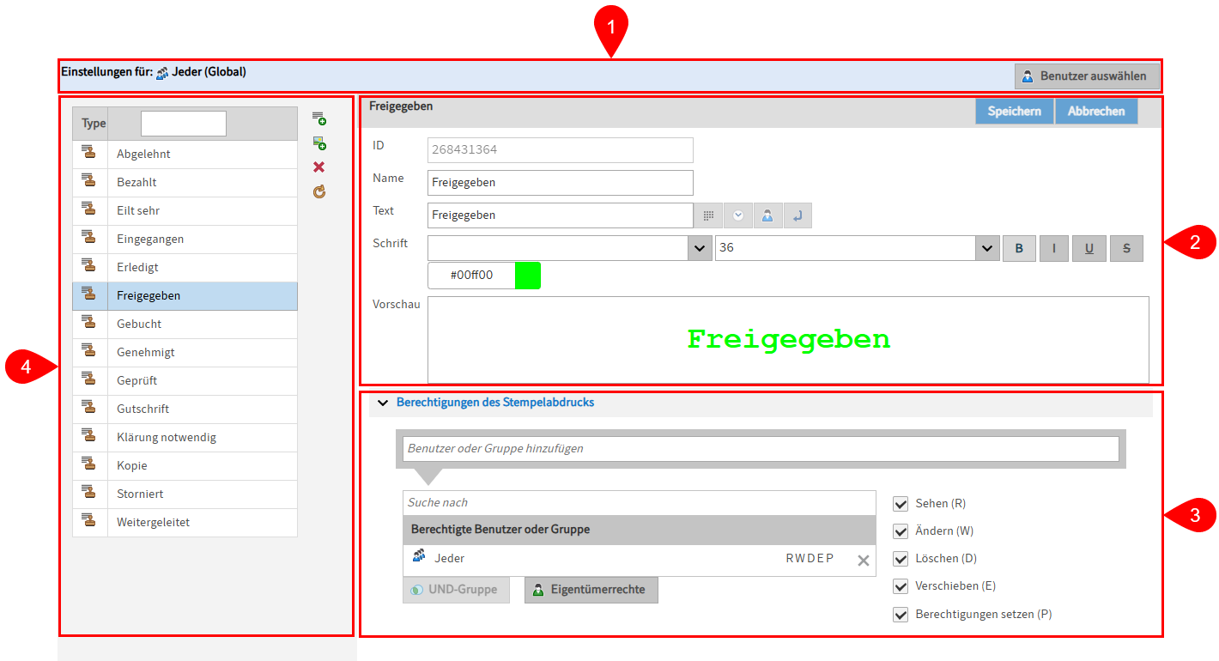Insert time using the clock icon
1219x661 pixels.
point(737,215)
